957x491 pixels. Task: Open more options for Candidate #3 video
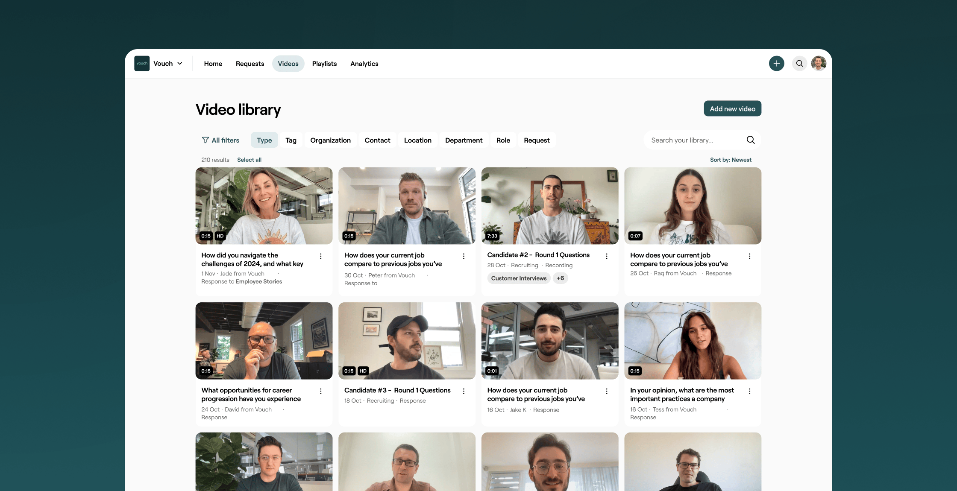point(464,391)
